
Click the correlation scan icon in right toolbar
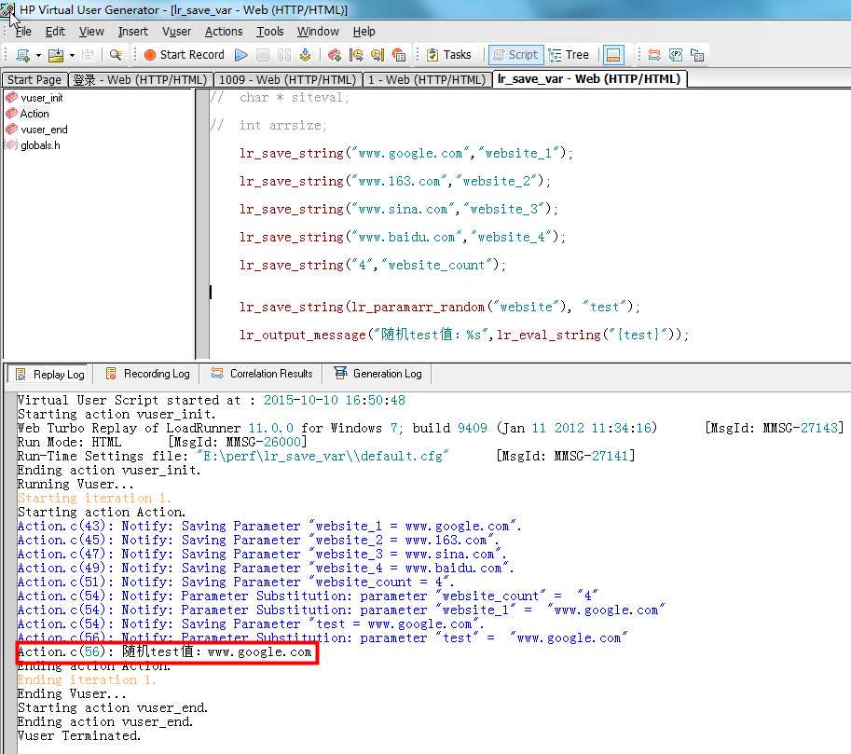(x=654, y=55)
